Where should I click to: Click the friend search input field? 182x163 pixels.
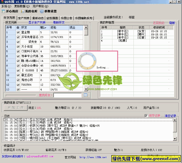coord(67,95)
